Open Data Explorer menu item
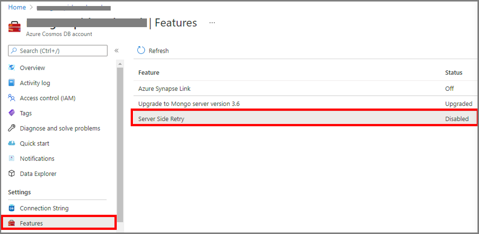The width and height of the screenshot is (479, 234). 38,174
